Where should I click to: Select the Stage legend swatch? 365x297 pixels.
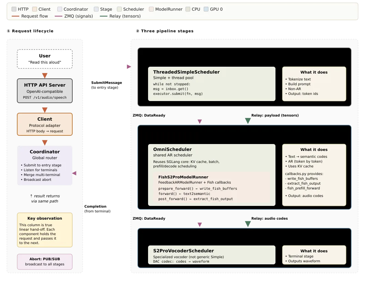96,9
